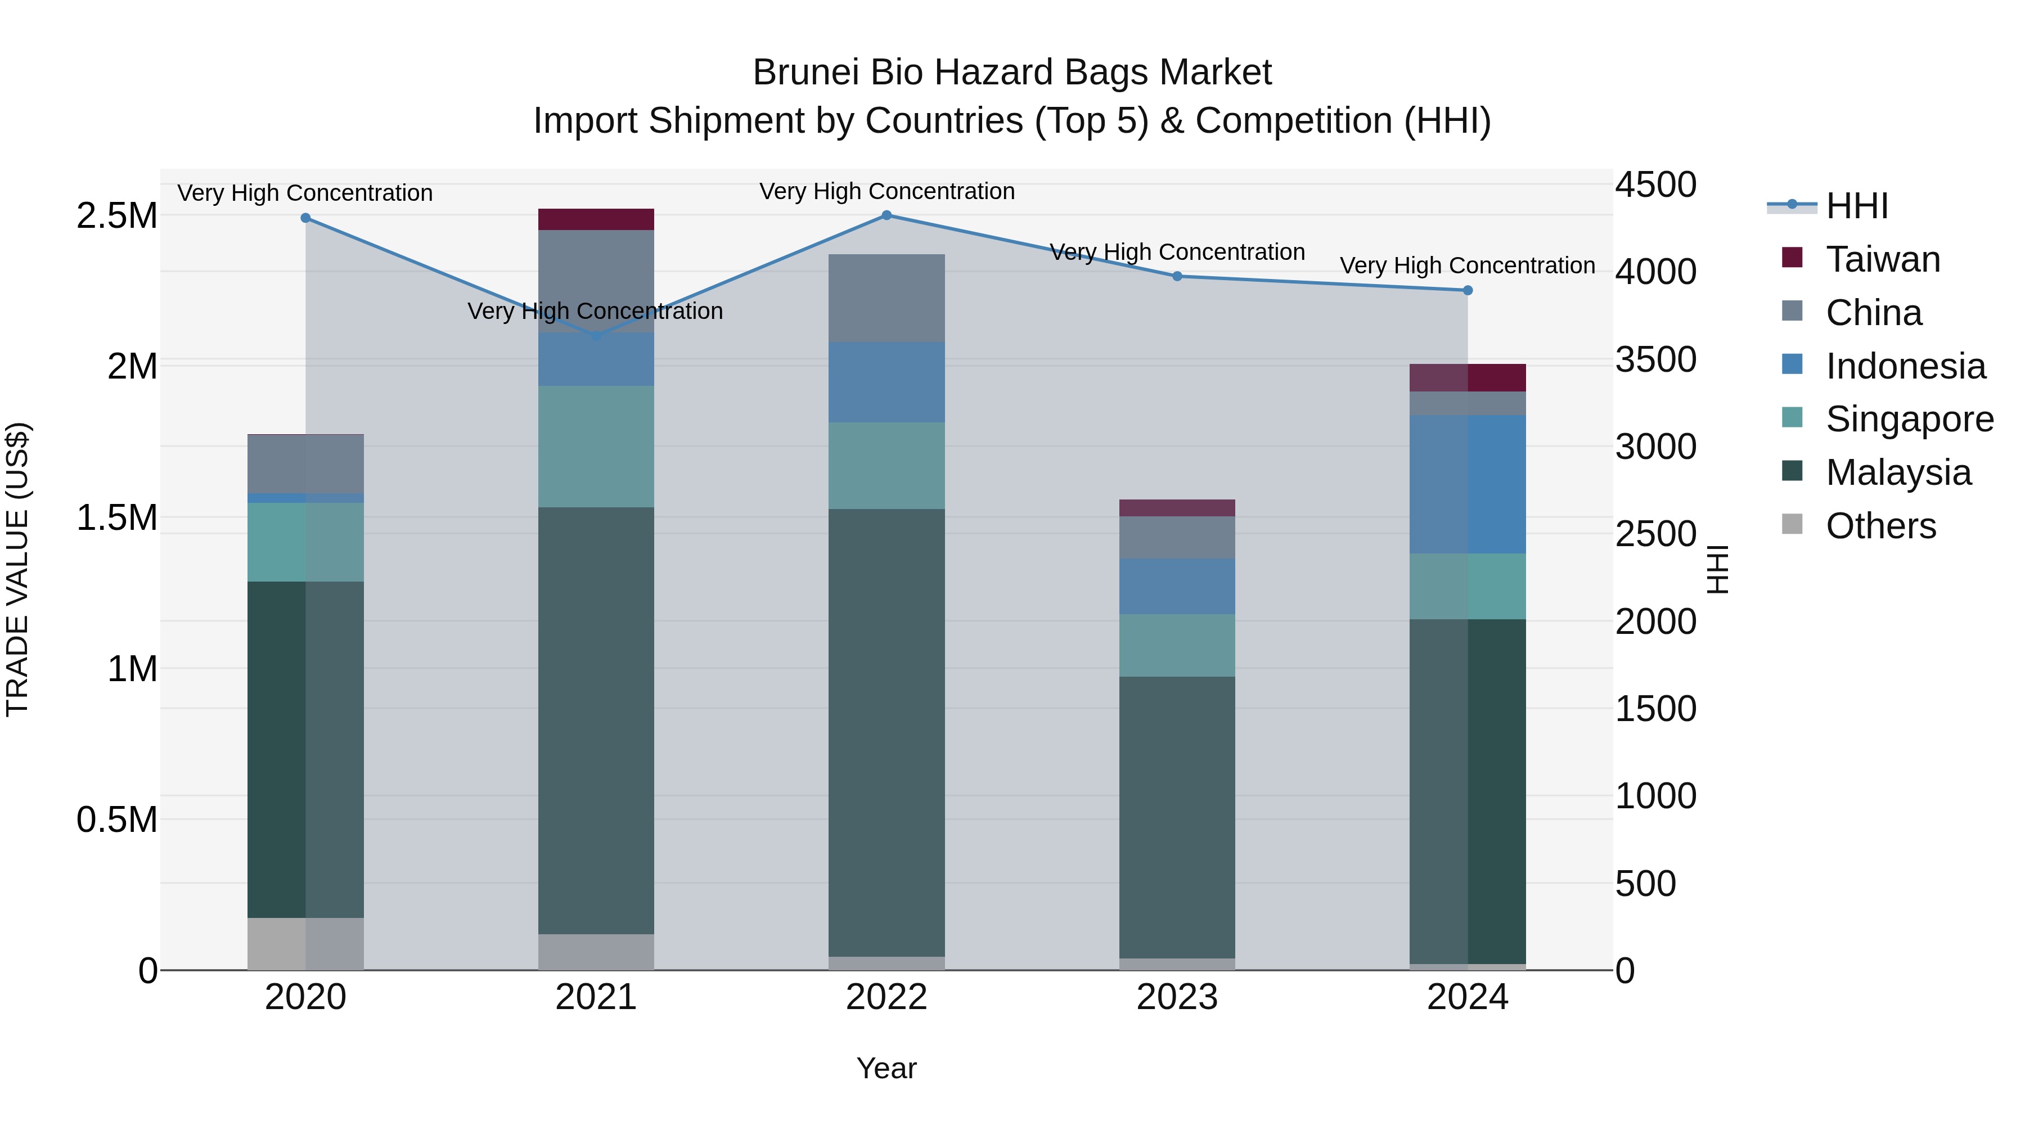Click the 2024 HHI data point
Viewport: 2025px width, 1139px height.
coord(1467,290)
